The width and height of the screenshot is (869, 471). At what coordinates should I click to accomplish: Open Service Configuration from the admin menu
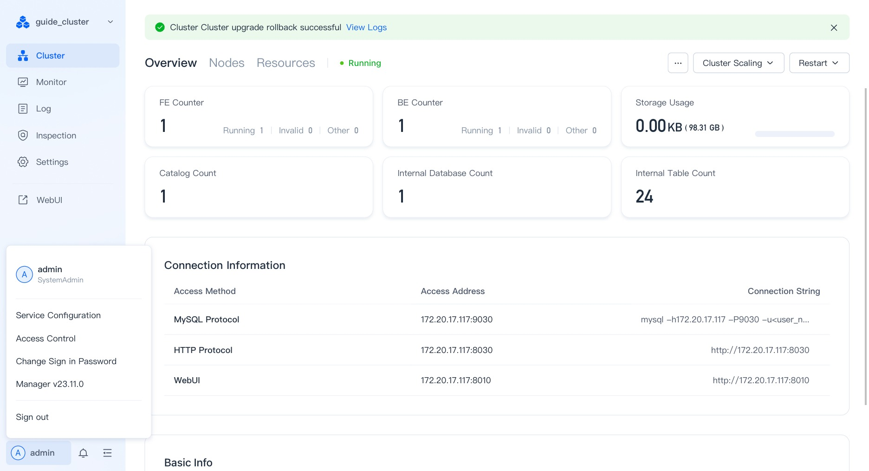point(58,315)
